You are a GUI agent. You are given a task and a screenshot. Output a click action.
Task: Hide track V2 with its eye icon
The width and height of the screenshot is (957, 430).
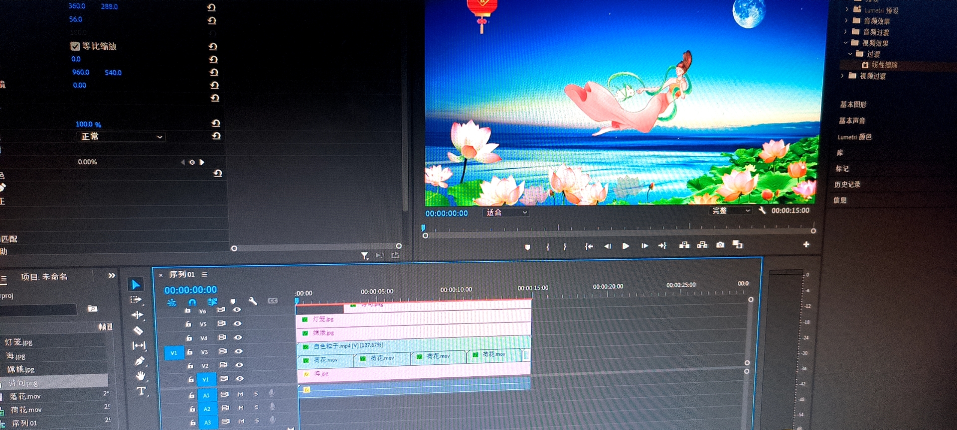click(x=239, y=365)
